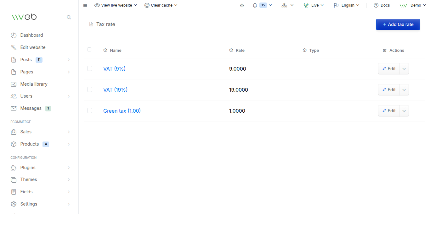
Task: Open the dropdown arrow beside VAT (9%) Edit
Action: tap(404, 69)
